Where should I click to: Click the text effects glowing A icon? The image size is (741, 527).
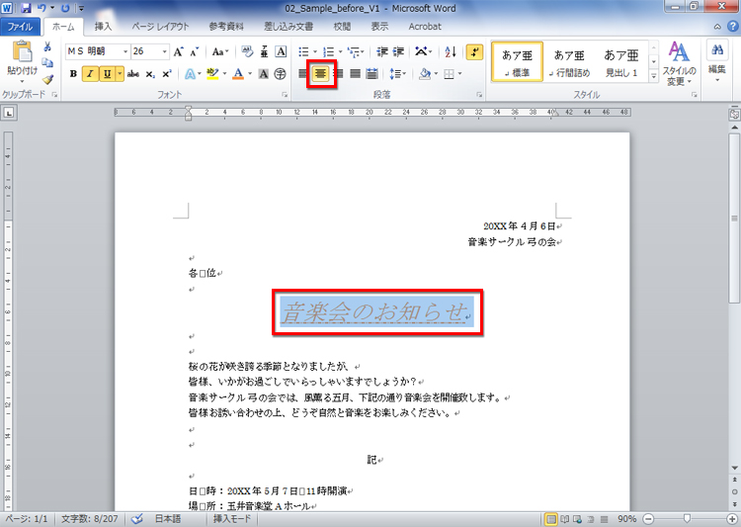[190, 74]
